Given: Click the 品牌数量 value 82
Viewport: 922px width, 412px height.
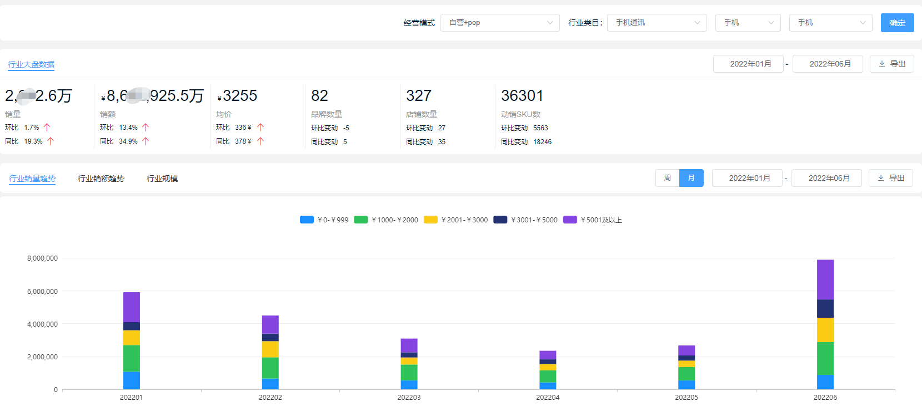Looking at the screenshot, I should point(319,96).
